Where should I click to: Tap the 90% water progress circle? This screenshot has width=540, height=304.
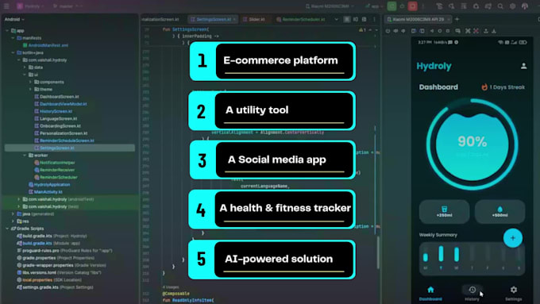472,144
